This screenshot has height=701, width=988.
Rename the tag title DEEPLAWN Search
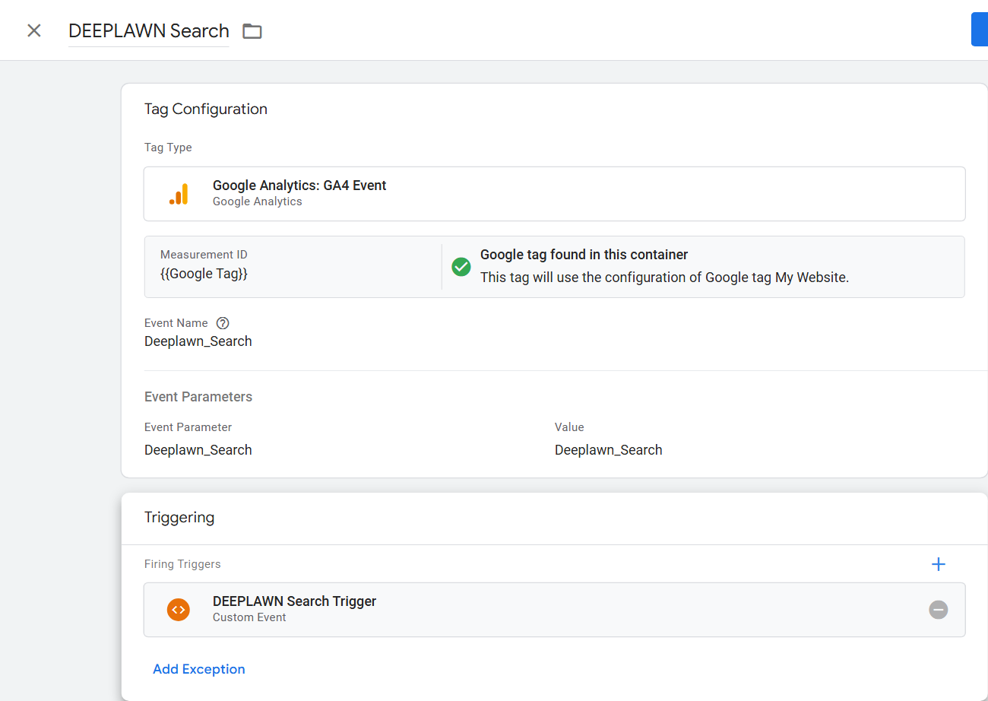[x=149, y=30]
